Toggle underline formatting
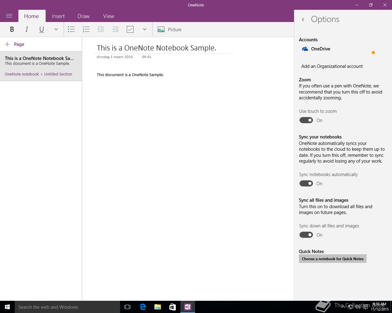 pyautogui.click(x=41, y=29)
